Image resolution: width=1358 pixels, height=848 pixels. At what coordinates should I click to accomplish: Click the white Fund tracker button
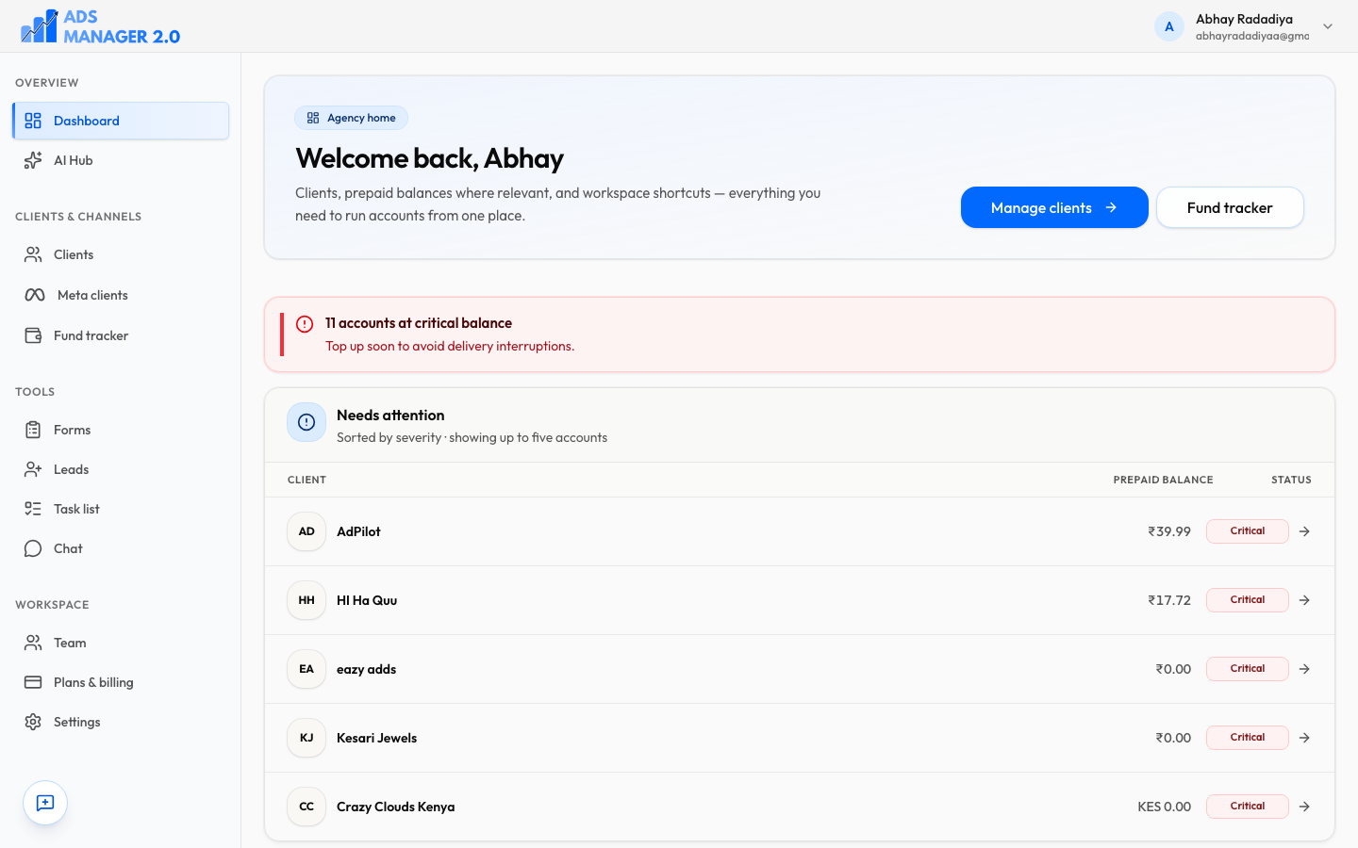click(1230, 207)
